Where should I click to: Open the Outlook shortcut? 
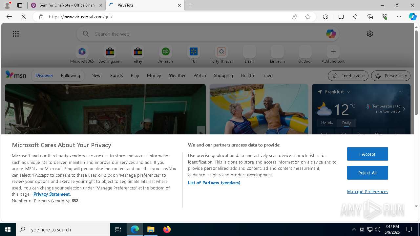pyautogui.click(x=305, y=54)
